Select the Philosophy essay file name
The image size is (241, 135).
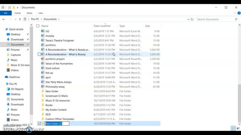pyautogui.click(x=55, y=87)
